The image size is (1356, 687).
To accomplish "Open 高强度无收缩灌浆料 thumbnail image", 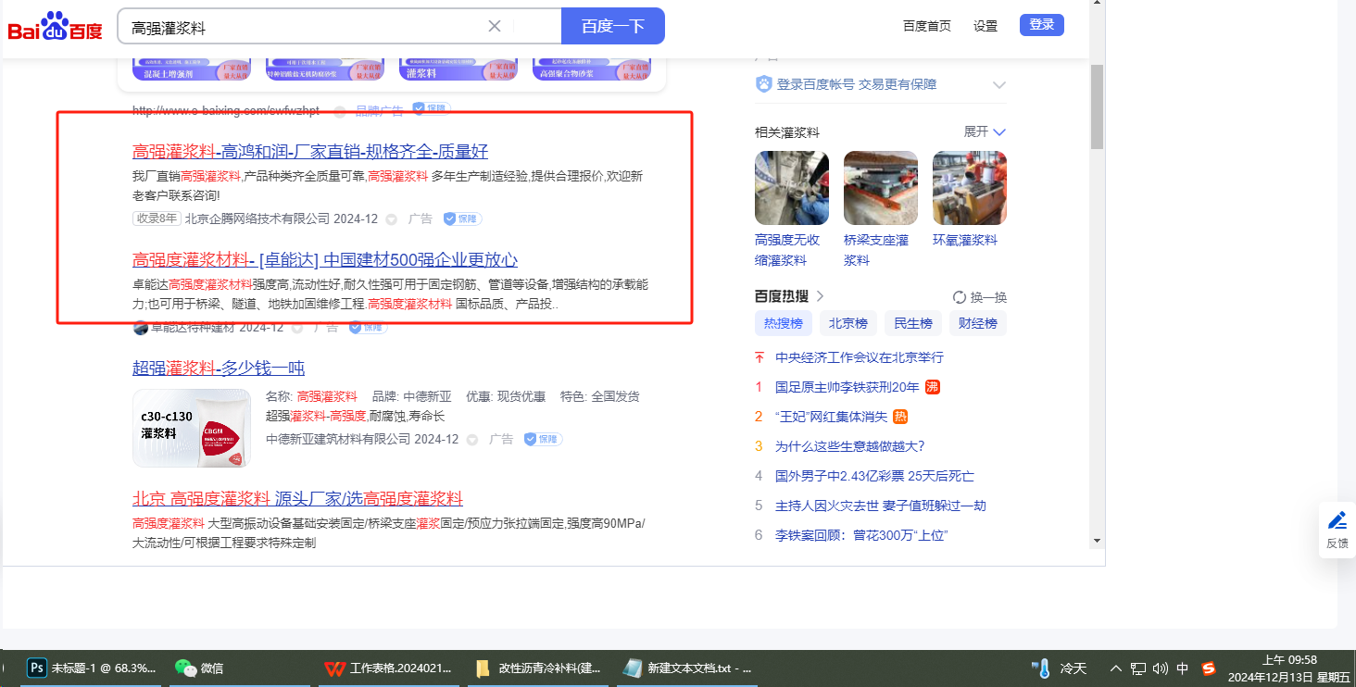I will [792, 188].
